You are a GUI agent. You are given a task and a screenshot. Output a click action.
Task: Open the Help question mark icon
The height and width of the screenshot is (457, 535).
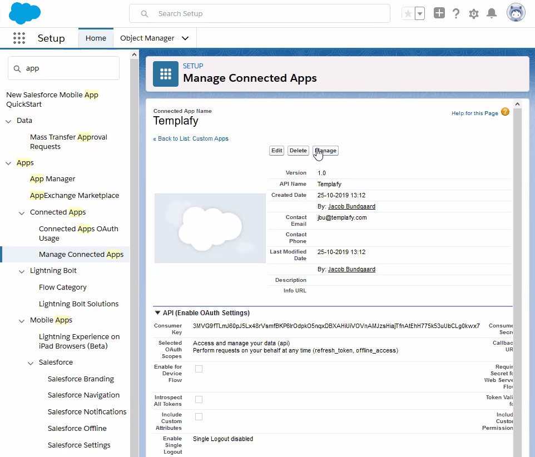click(456, 13)
